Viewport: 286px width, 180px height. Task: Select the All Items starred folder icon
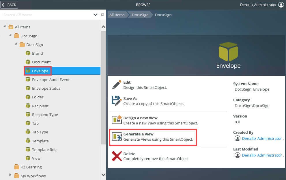11,27
